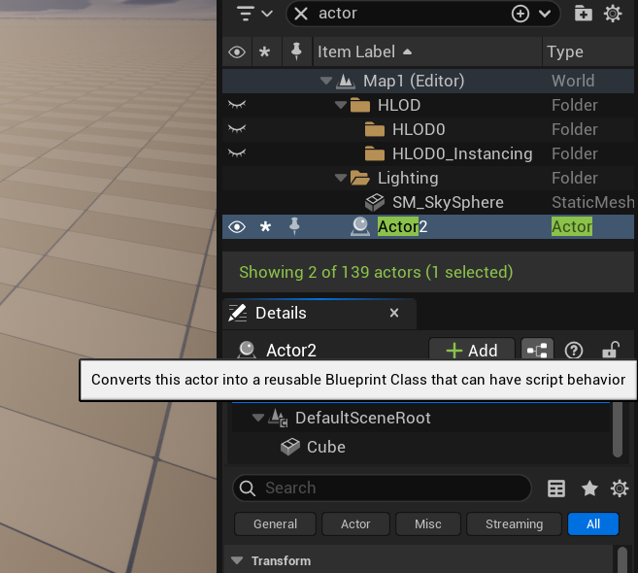Click the Cube component mesh icon

(290, 447)
